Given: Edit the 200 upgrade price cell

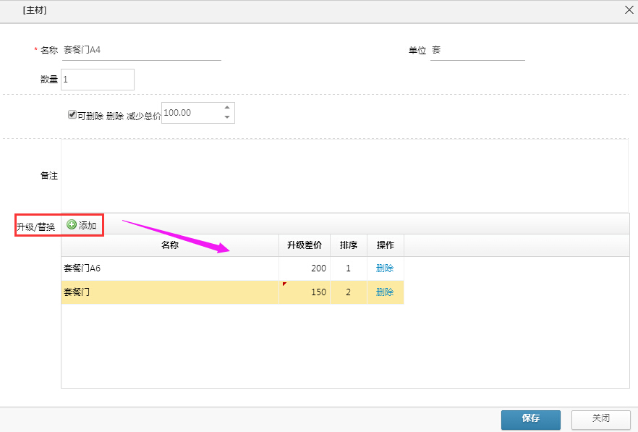Looking at the screenshot, I should click(305, 268).
